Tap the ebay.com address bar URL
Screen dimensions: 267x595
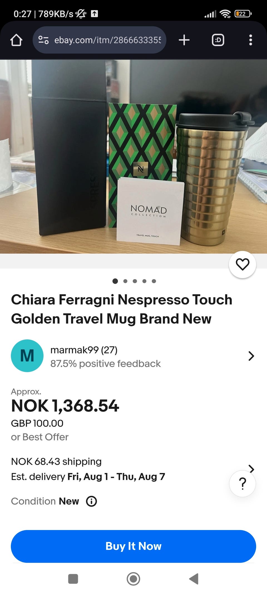coord(107,40)
